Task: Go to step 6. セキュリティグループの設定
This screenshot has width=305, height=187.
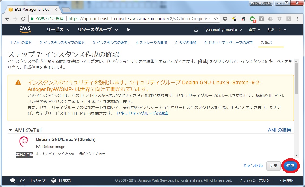Action: pyautogui.click(x=229, y=42)
